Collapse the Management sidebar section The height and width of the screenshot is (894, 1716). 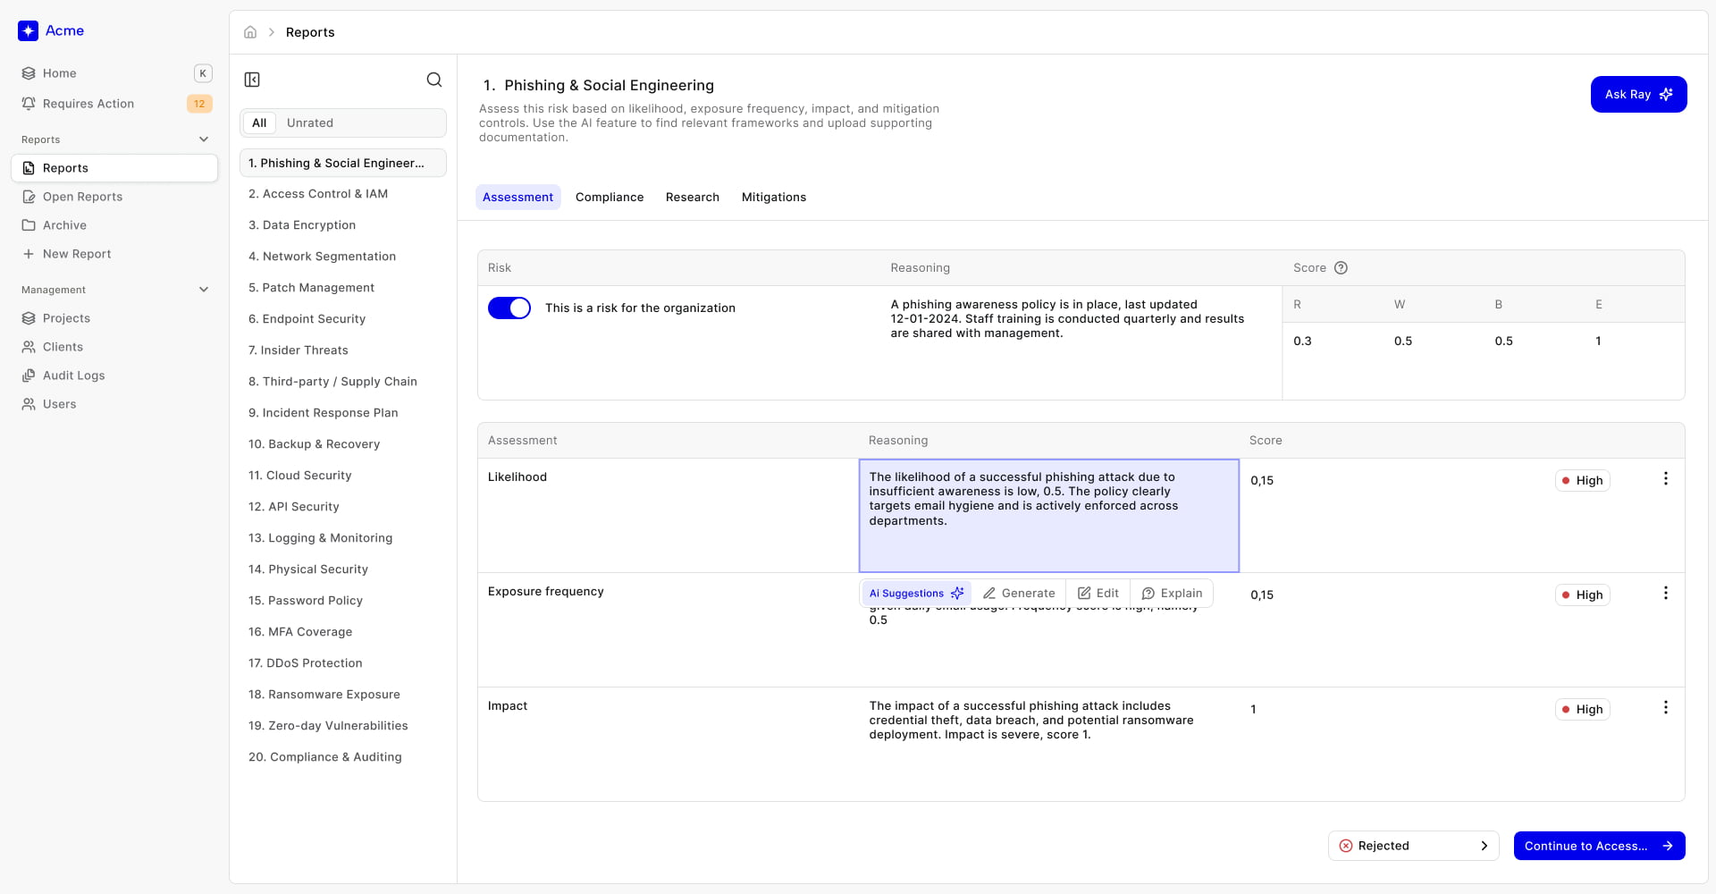point(204,290)
